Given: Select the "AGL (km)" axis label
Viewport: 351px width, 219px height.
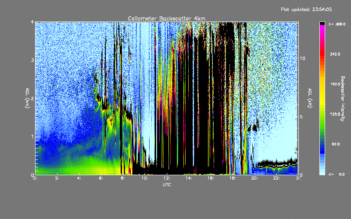Looking at the screenshot, I should pyautogui.click(x=28, y=98).
